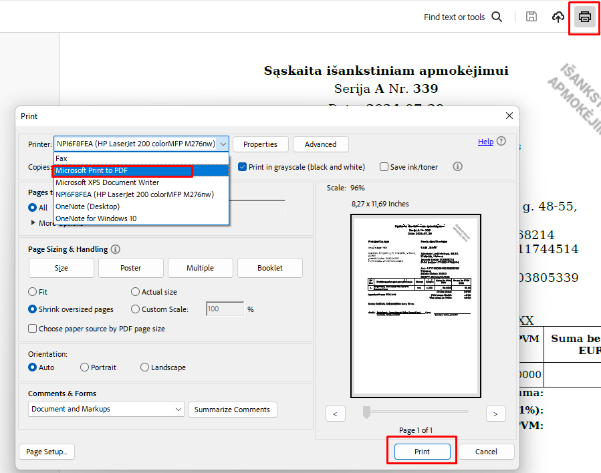Click the next page arrow under preview
Screen dimensions: 601x473
(x=495, y=414)
